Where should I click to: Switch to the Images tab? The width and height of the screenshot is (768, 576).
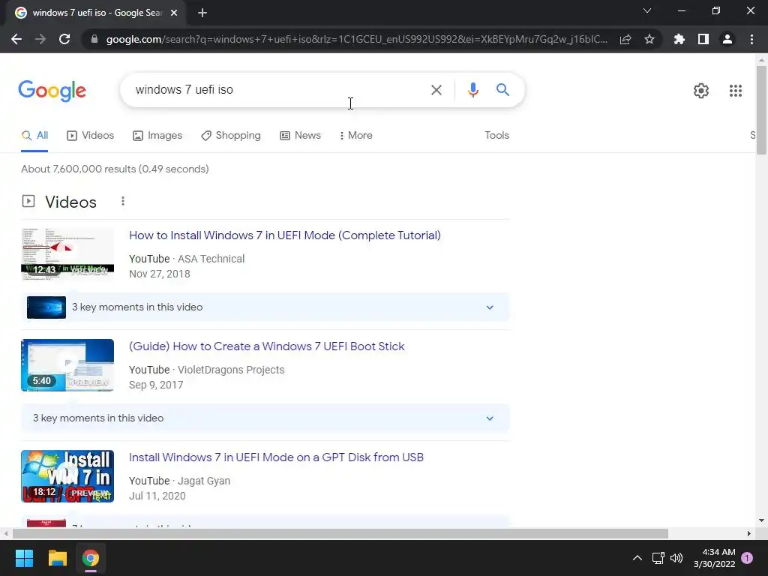pos(157,136)
